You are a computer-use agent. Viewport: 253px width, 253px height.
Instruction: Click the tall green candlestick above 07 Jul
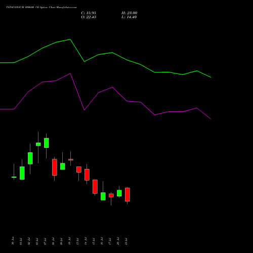pos(47,143)
